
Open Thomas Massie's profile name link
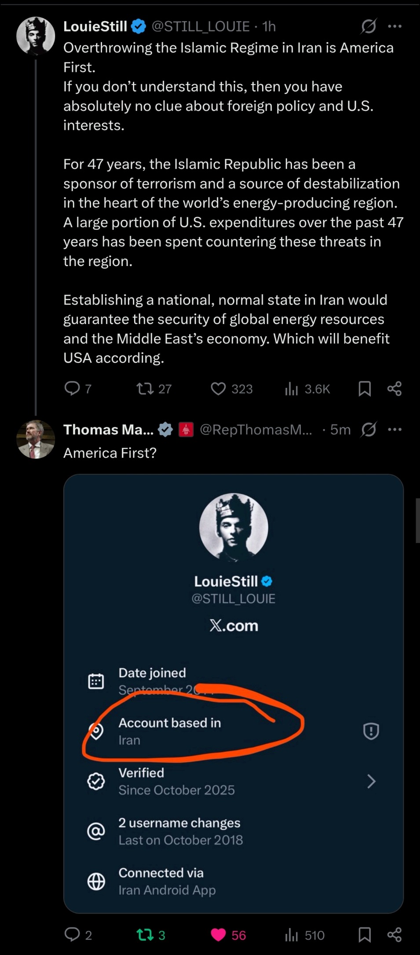(x=108, y=430)
